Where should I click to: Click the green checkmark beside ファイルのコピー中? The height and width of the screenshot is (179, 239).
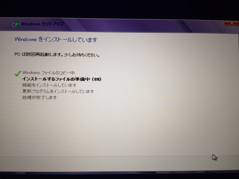(18, 73)
